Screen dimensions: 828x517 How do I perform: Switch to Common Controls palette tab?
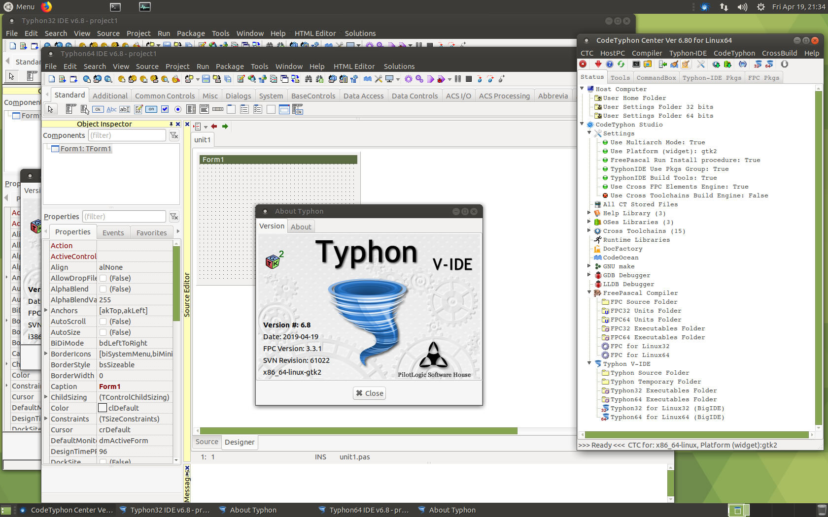coord(165,96)
